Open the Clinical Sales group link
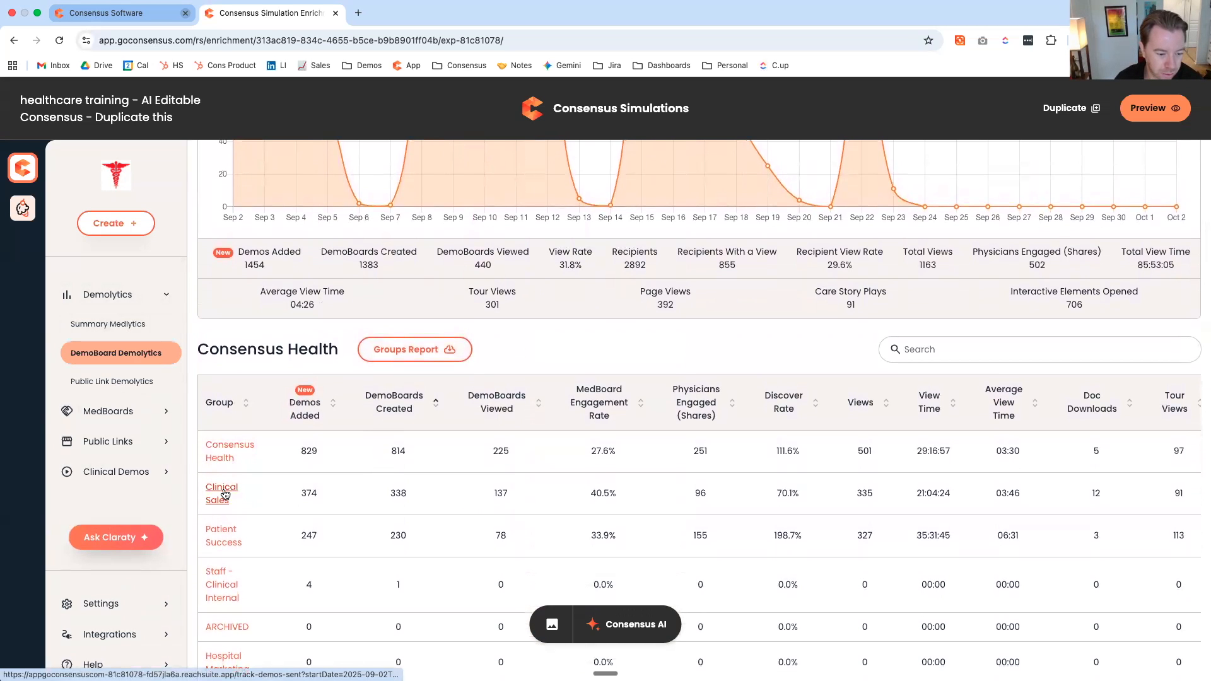Image resolution: width=1211 pixels, height=681 pixels. point(221,493)
